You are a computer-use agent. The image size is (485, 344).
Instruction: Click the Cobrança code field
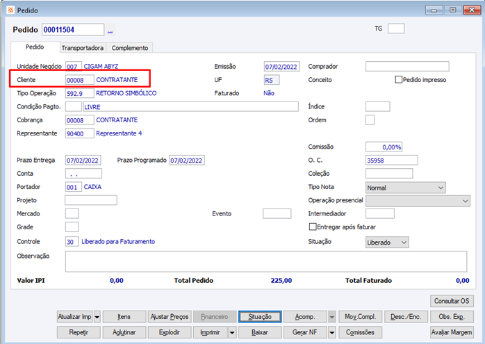79,120
